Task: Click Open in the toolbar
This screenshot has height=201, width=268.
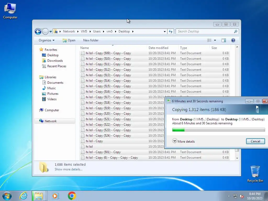Action: click(x=69, y=40)
